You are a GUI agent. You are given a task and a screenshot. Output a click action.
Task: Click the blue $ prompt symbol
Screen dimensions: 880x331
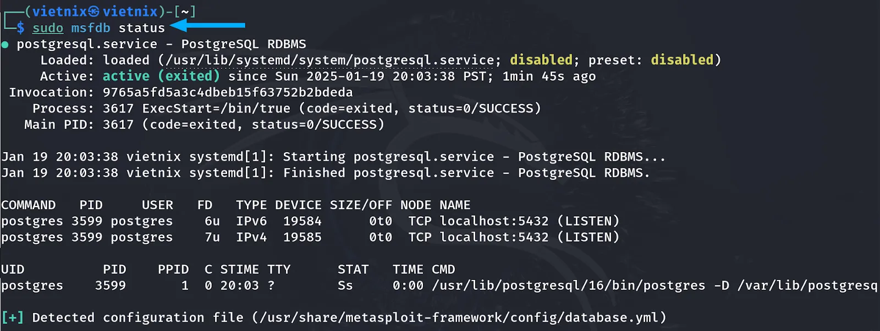tap(20, 27)
